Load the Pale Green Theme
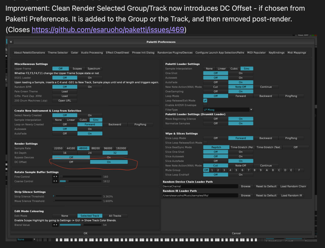 click(x=65, y=91)
